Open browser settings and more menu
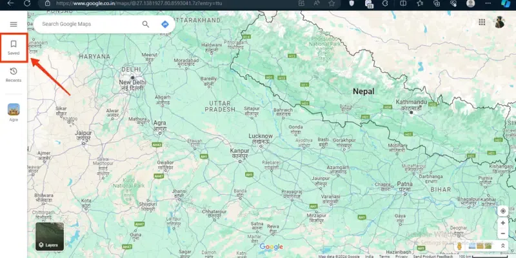The image size is (516, 258). (488, 3)
